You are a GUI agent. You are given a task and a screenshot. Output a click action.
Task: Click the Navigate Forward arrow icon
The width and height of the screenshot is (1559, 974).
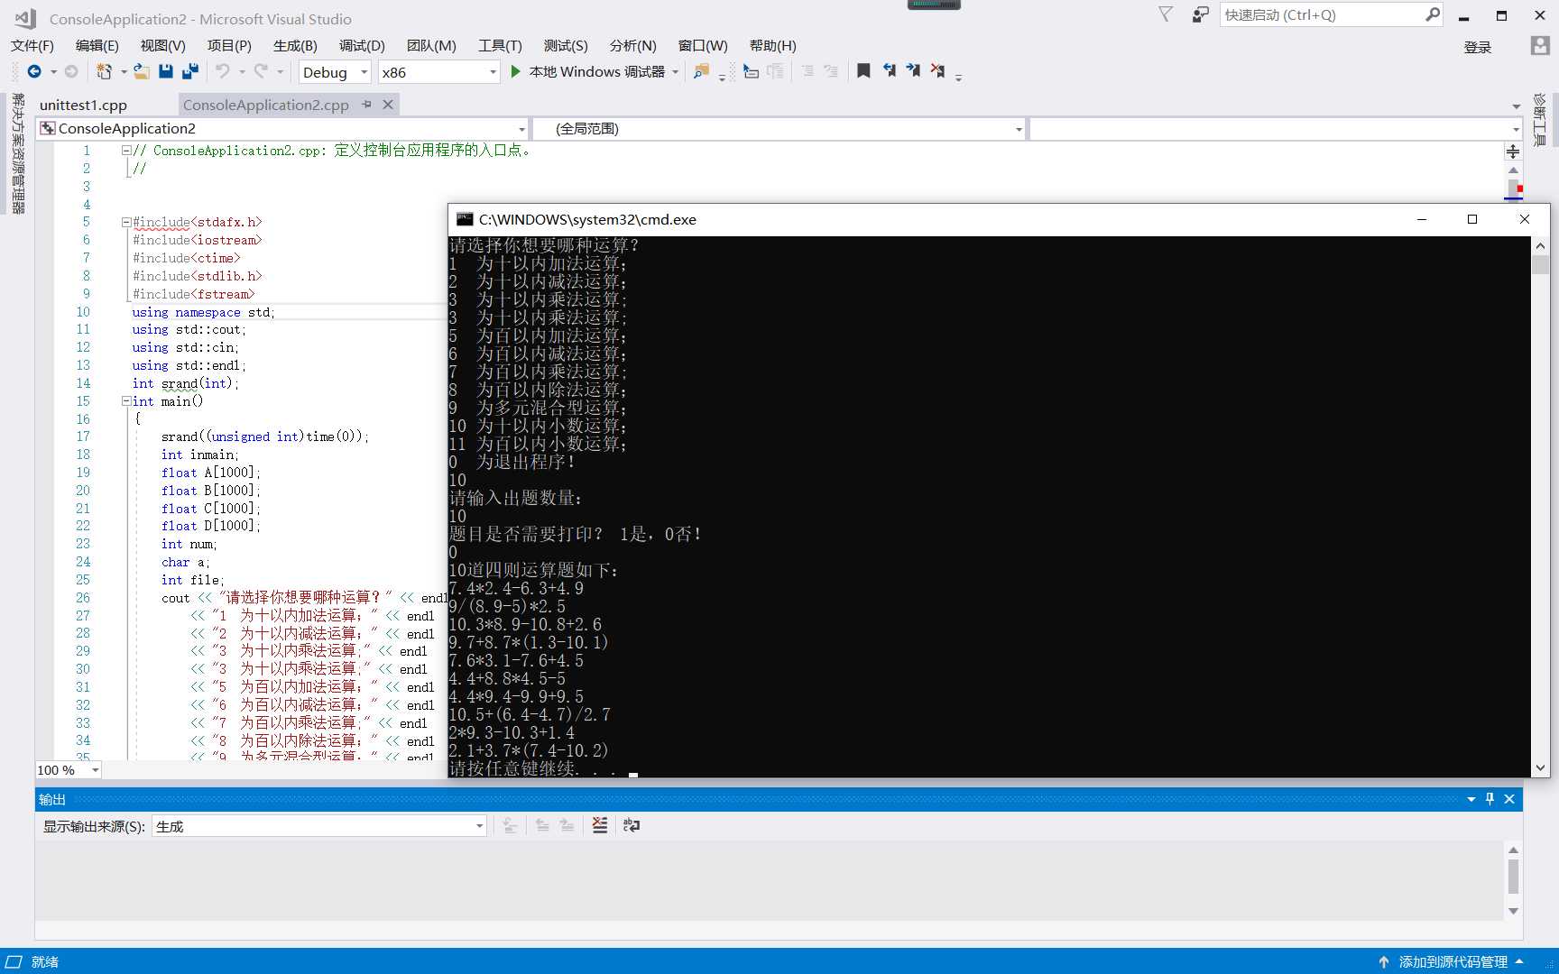pos(71,71)
